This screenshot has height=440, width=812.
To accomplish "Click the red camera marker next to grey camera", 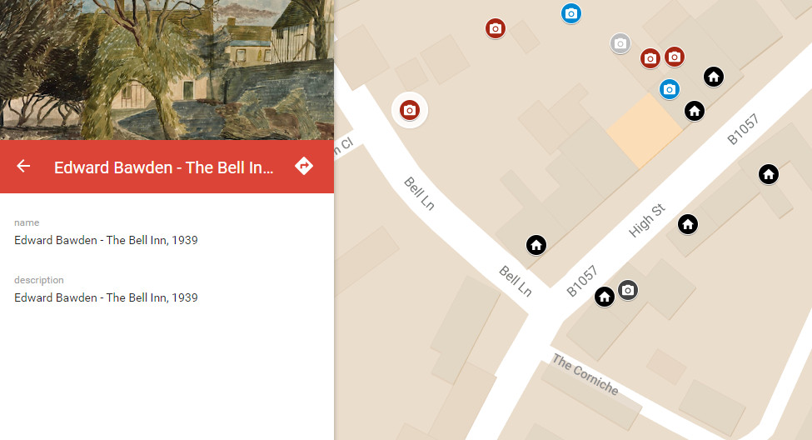I will coord(650,58).
